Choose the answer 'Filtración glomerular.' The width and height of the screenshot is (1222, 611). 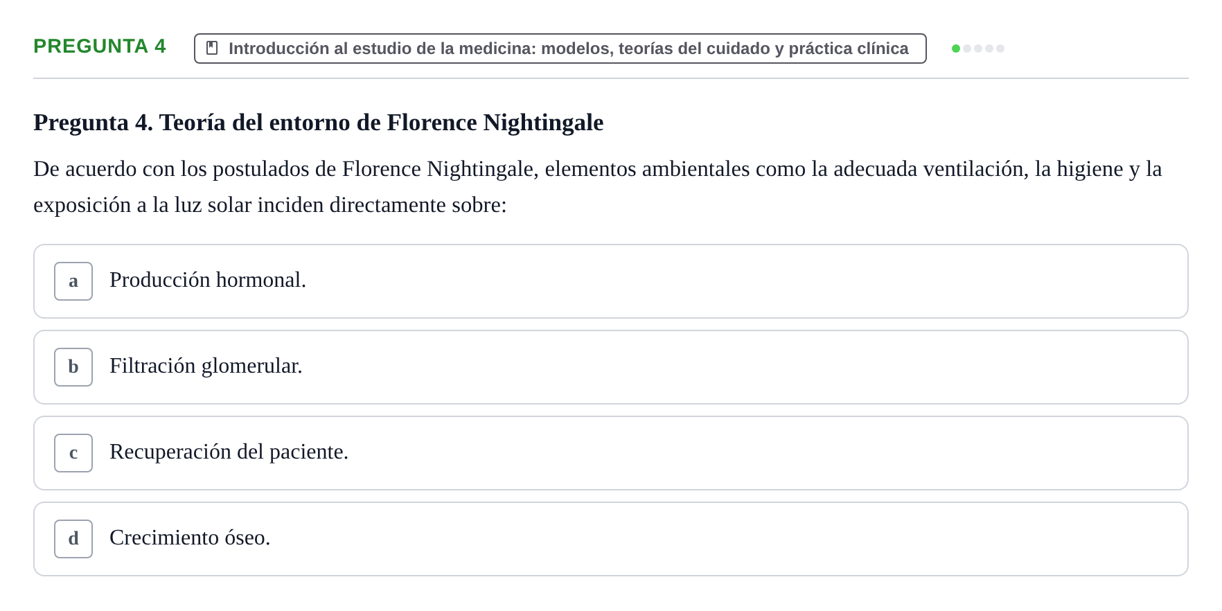(206, 366)
